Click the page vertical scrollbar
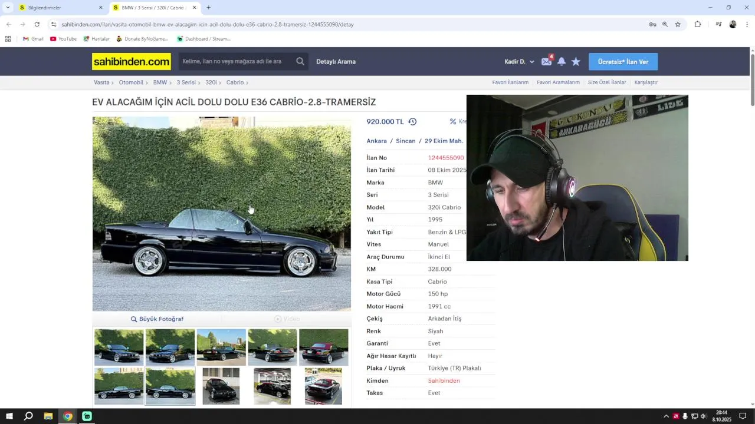Image resolution: width=755 pixels, height=424 pixels. coord(752,79)
